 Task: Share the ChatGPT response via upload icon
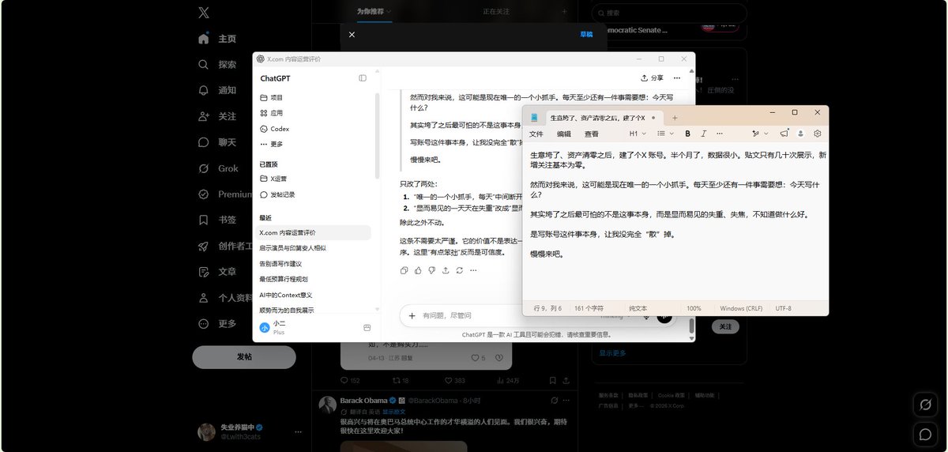pyautogui.click(x=446, y=270)
